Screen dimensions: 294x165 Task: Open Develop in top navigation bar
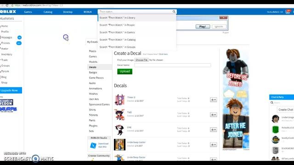[x=68, y=12]
